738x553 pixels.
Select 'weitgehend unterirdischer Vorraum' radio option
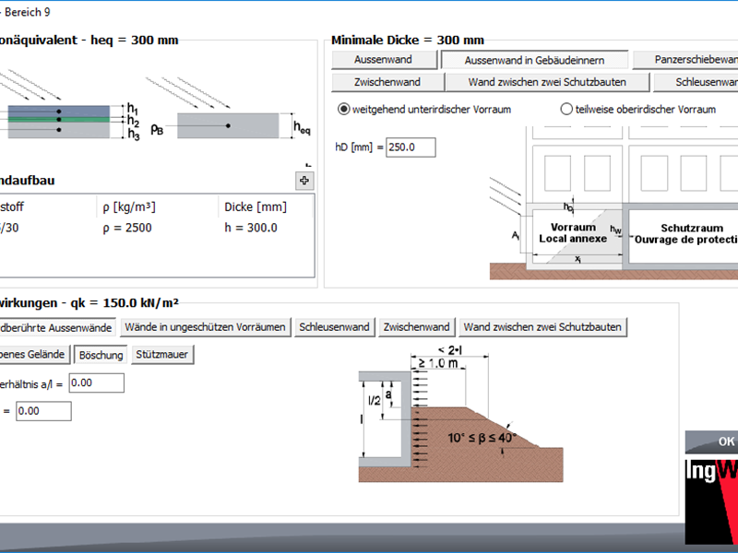pos(345,109)
